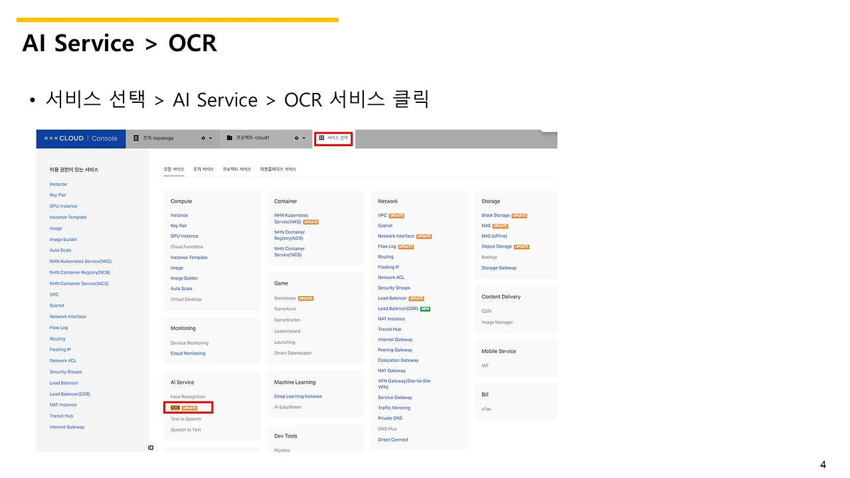
Task: Open GPU Instance in the left sidebar
Action: 63,206
